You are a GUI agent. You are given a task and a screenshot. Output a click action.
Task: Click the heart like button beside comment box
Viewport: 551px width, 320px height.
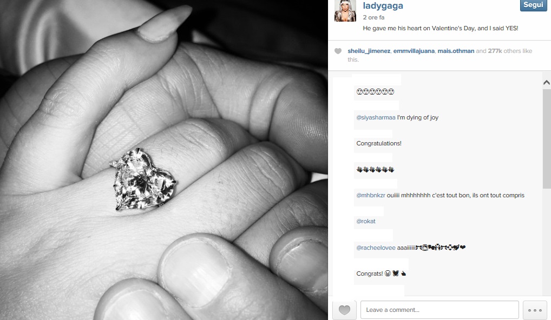(344, 310)
